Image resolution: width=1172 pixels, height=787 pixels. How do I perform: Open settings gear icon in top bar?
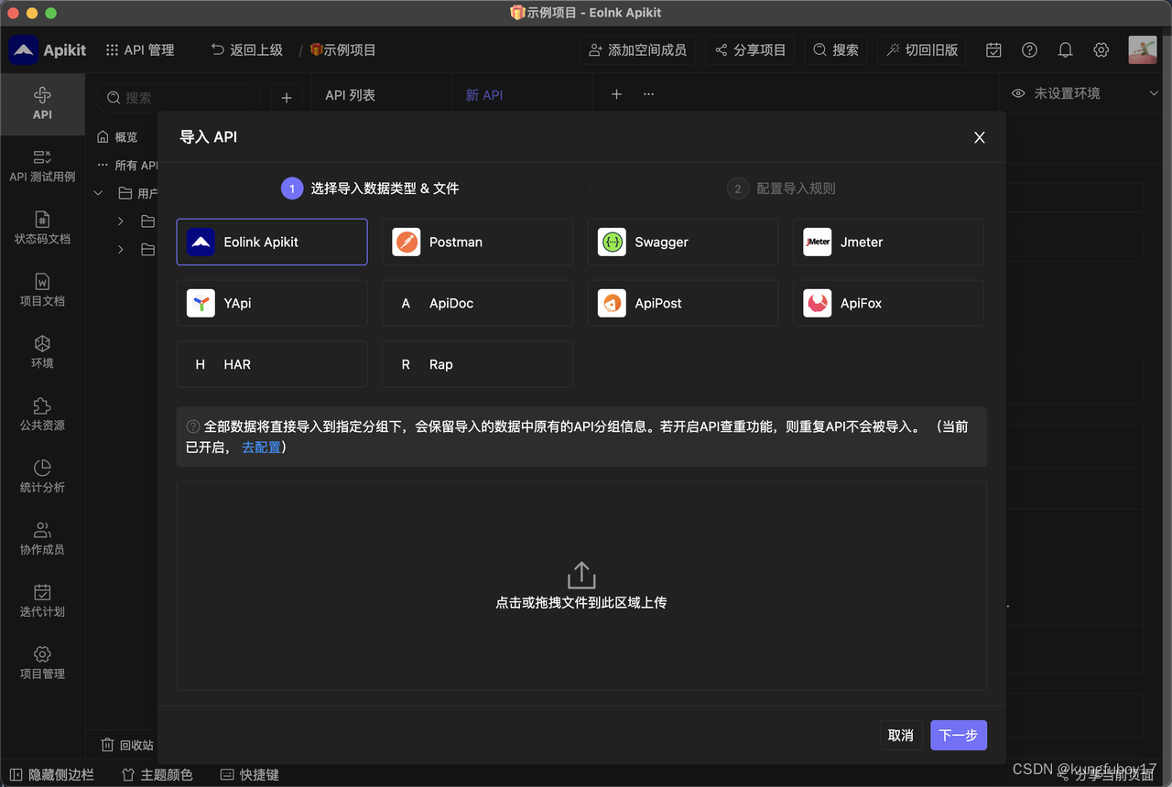pos(1101,50)
